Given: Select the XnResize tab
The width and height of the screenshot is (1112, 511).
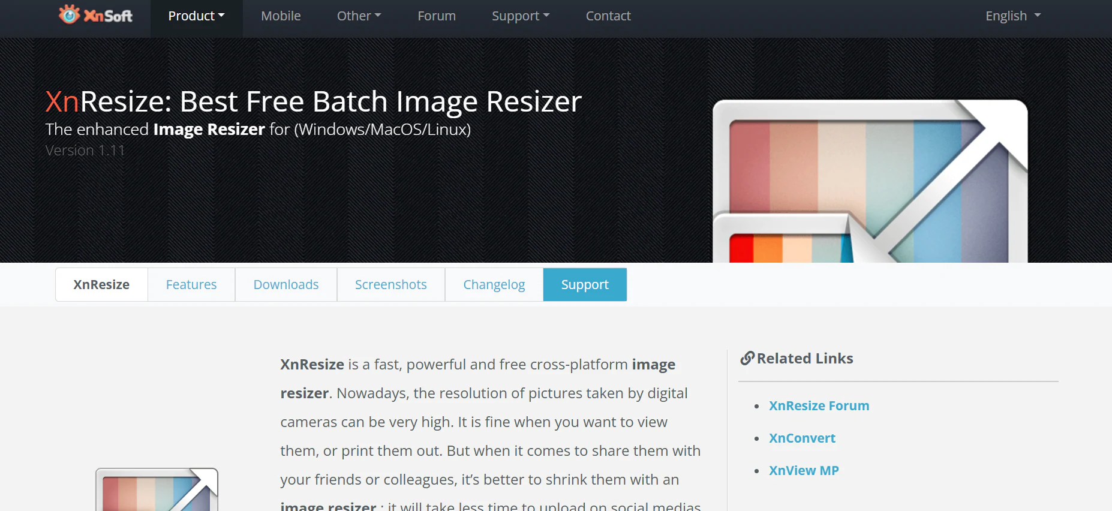Looking at the screenshot, I should pos(101,284).
